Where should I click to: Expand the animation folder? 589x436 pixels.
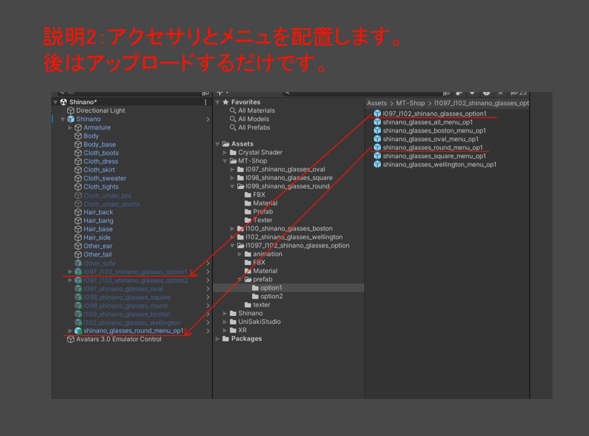(240, 254)
